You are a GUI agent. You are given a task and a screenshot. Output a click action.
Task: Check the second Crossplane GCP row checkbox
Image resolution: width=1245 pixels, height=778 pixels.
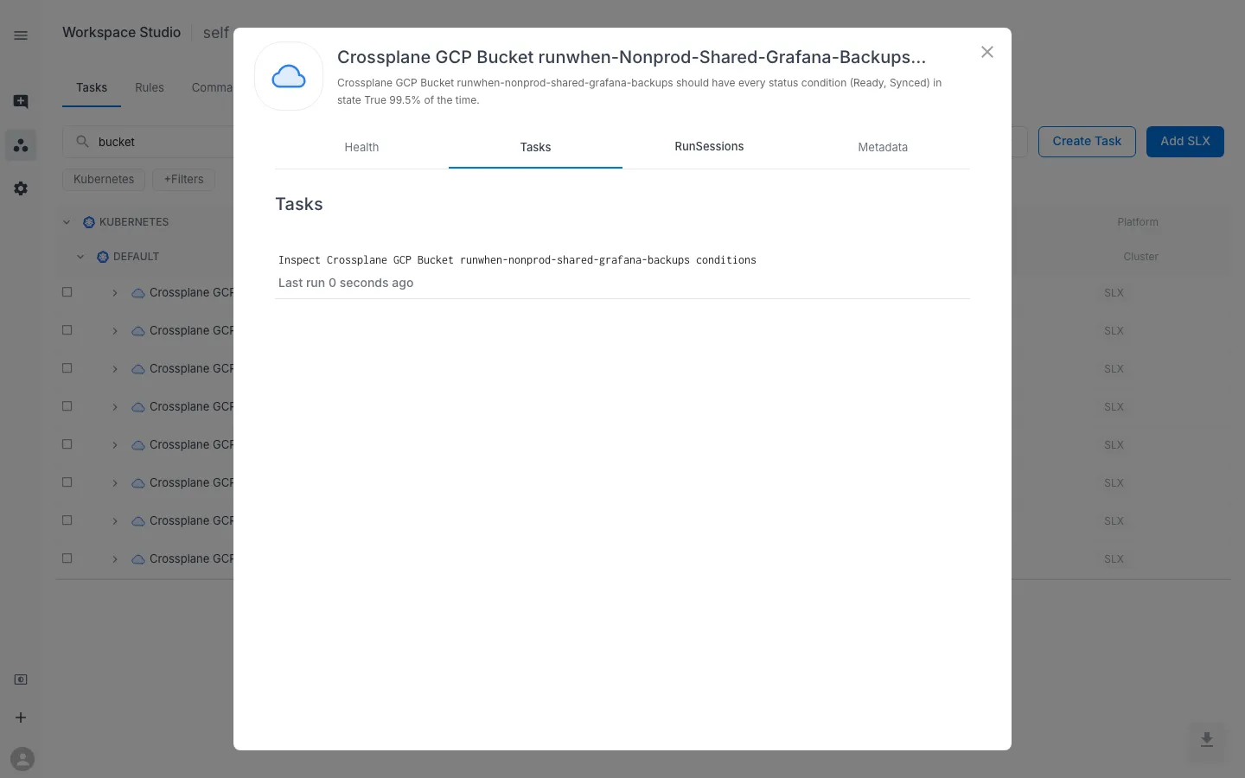click(x=67, y=330)
